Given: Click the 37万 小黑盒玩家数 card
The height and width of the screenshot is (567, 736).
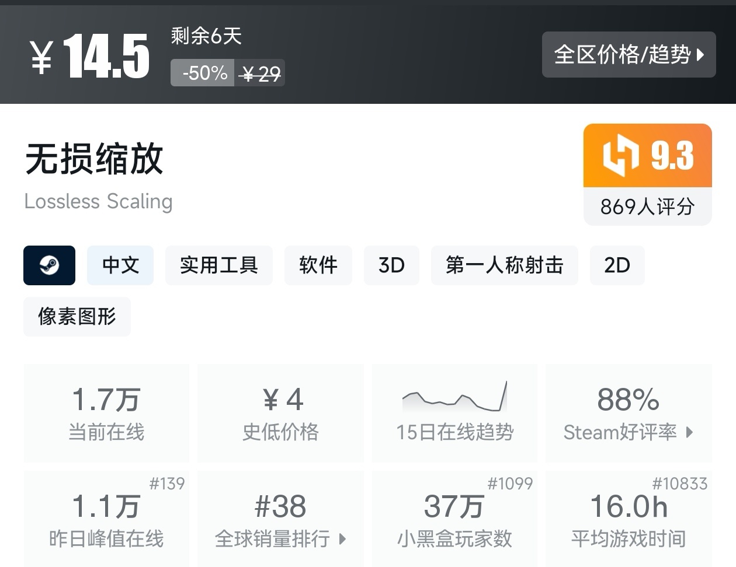Looking at the screenshot, I should pos(454,518).
